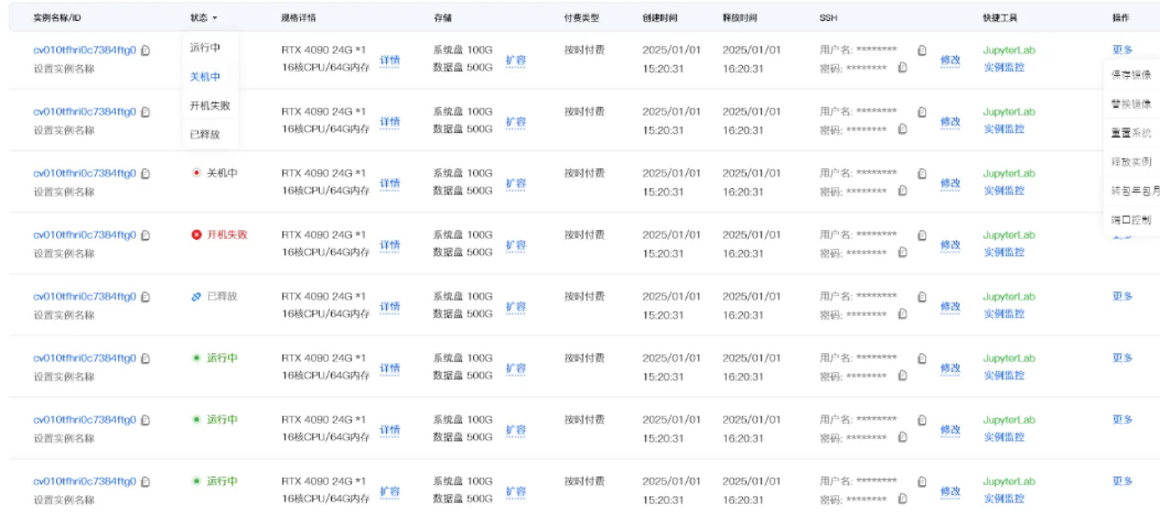Open 详情 spec details for the 已释放 row

390,307
